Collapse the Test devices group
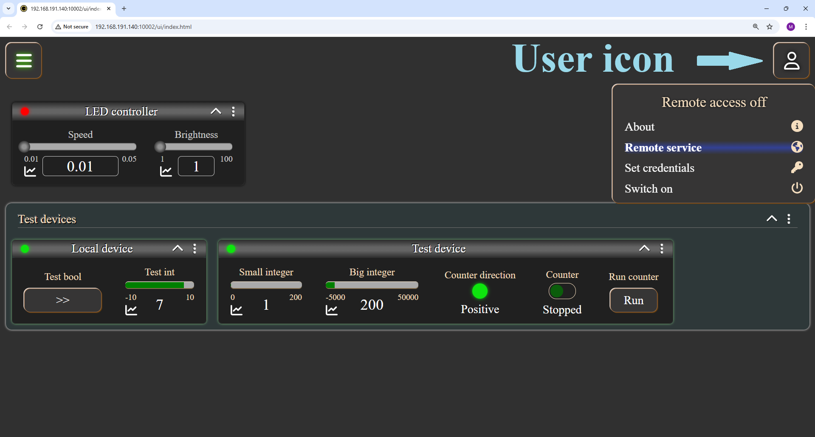This screenshot has width=815, height=437. pyautogui.click(x=772, y=219)
